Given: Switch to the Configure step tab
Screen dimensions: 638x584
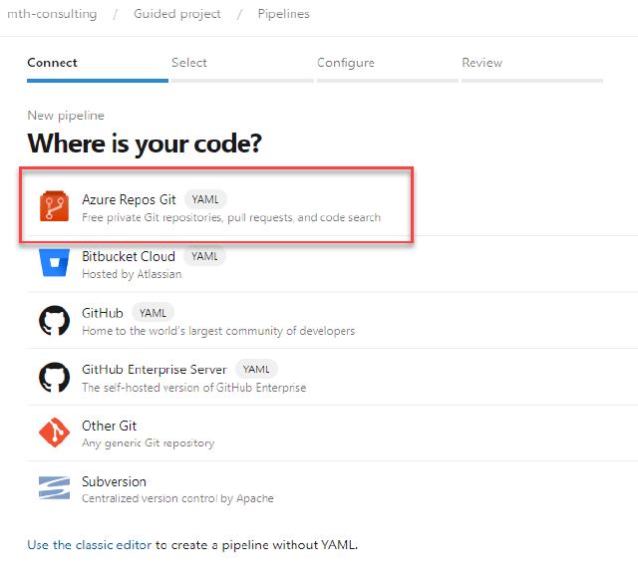Looking at the screenshot, I should 346,63.
